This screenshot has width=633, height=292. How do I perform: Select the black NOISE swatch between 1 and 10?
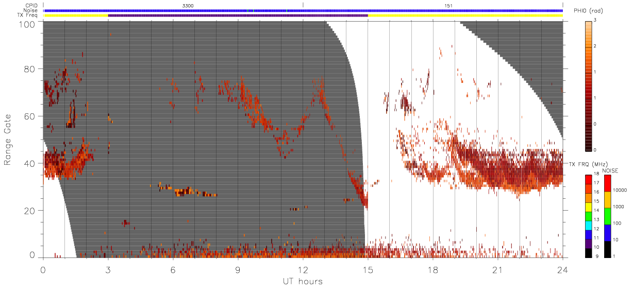click(607, 249)
